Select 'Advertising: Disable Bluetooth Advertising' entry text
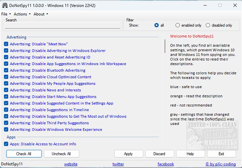Viewport: 242px width, 168px height. pos(48,70)
